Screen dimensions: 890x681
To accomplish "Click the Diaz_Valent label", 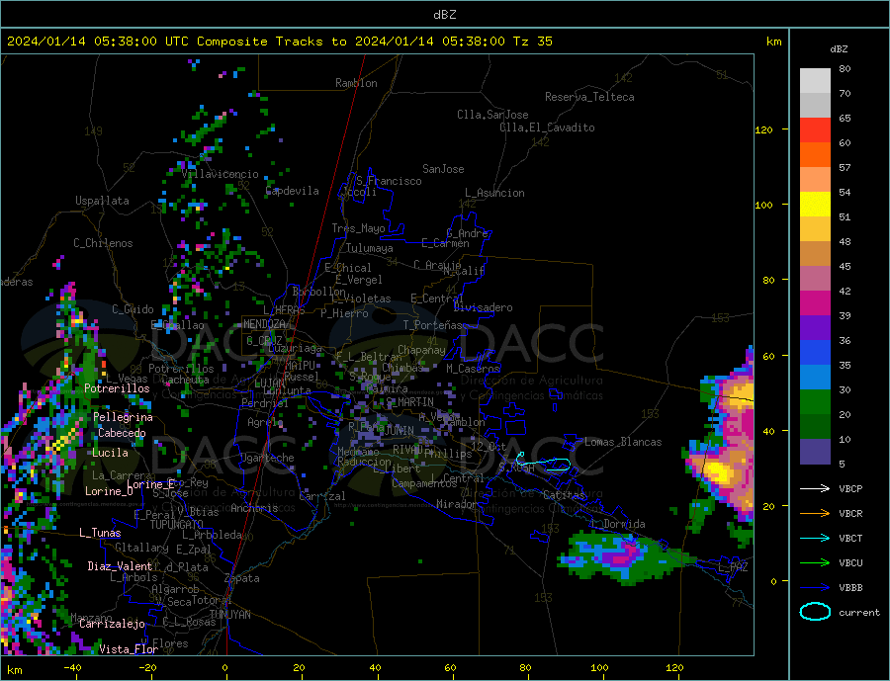I will pyautogui.click(x=120, y=566).
